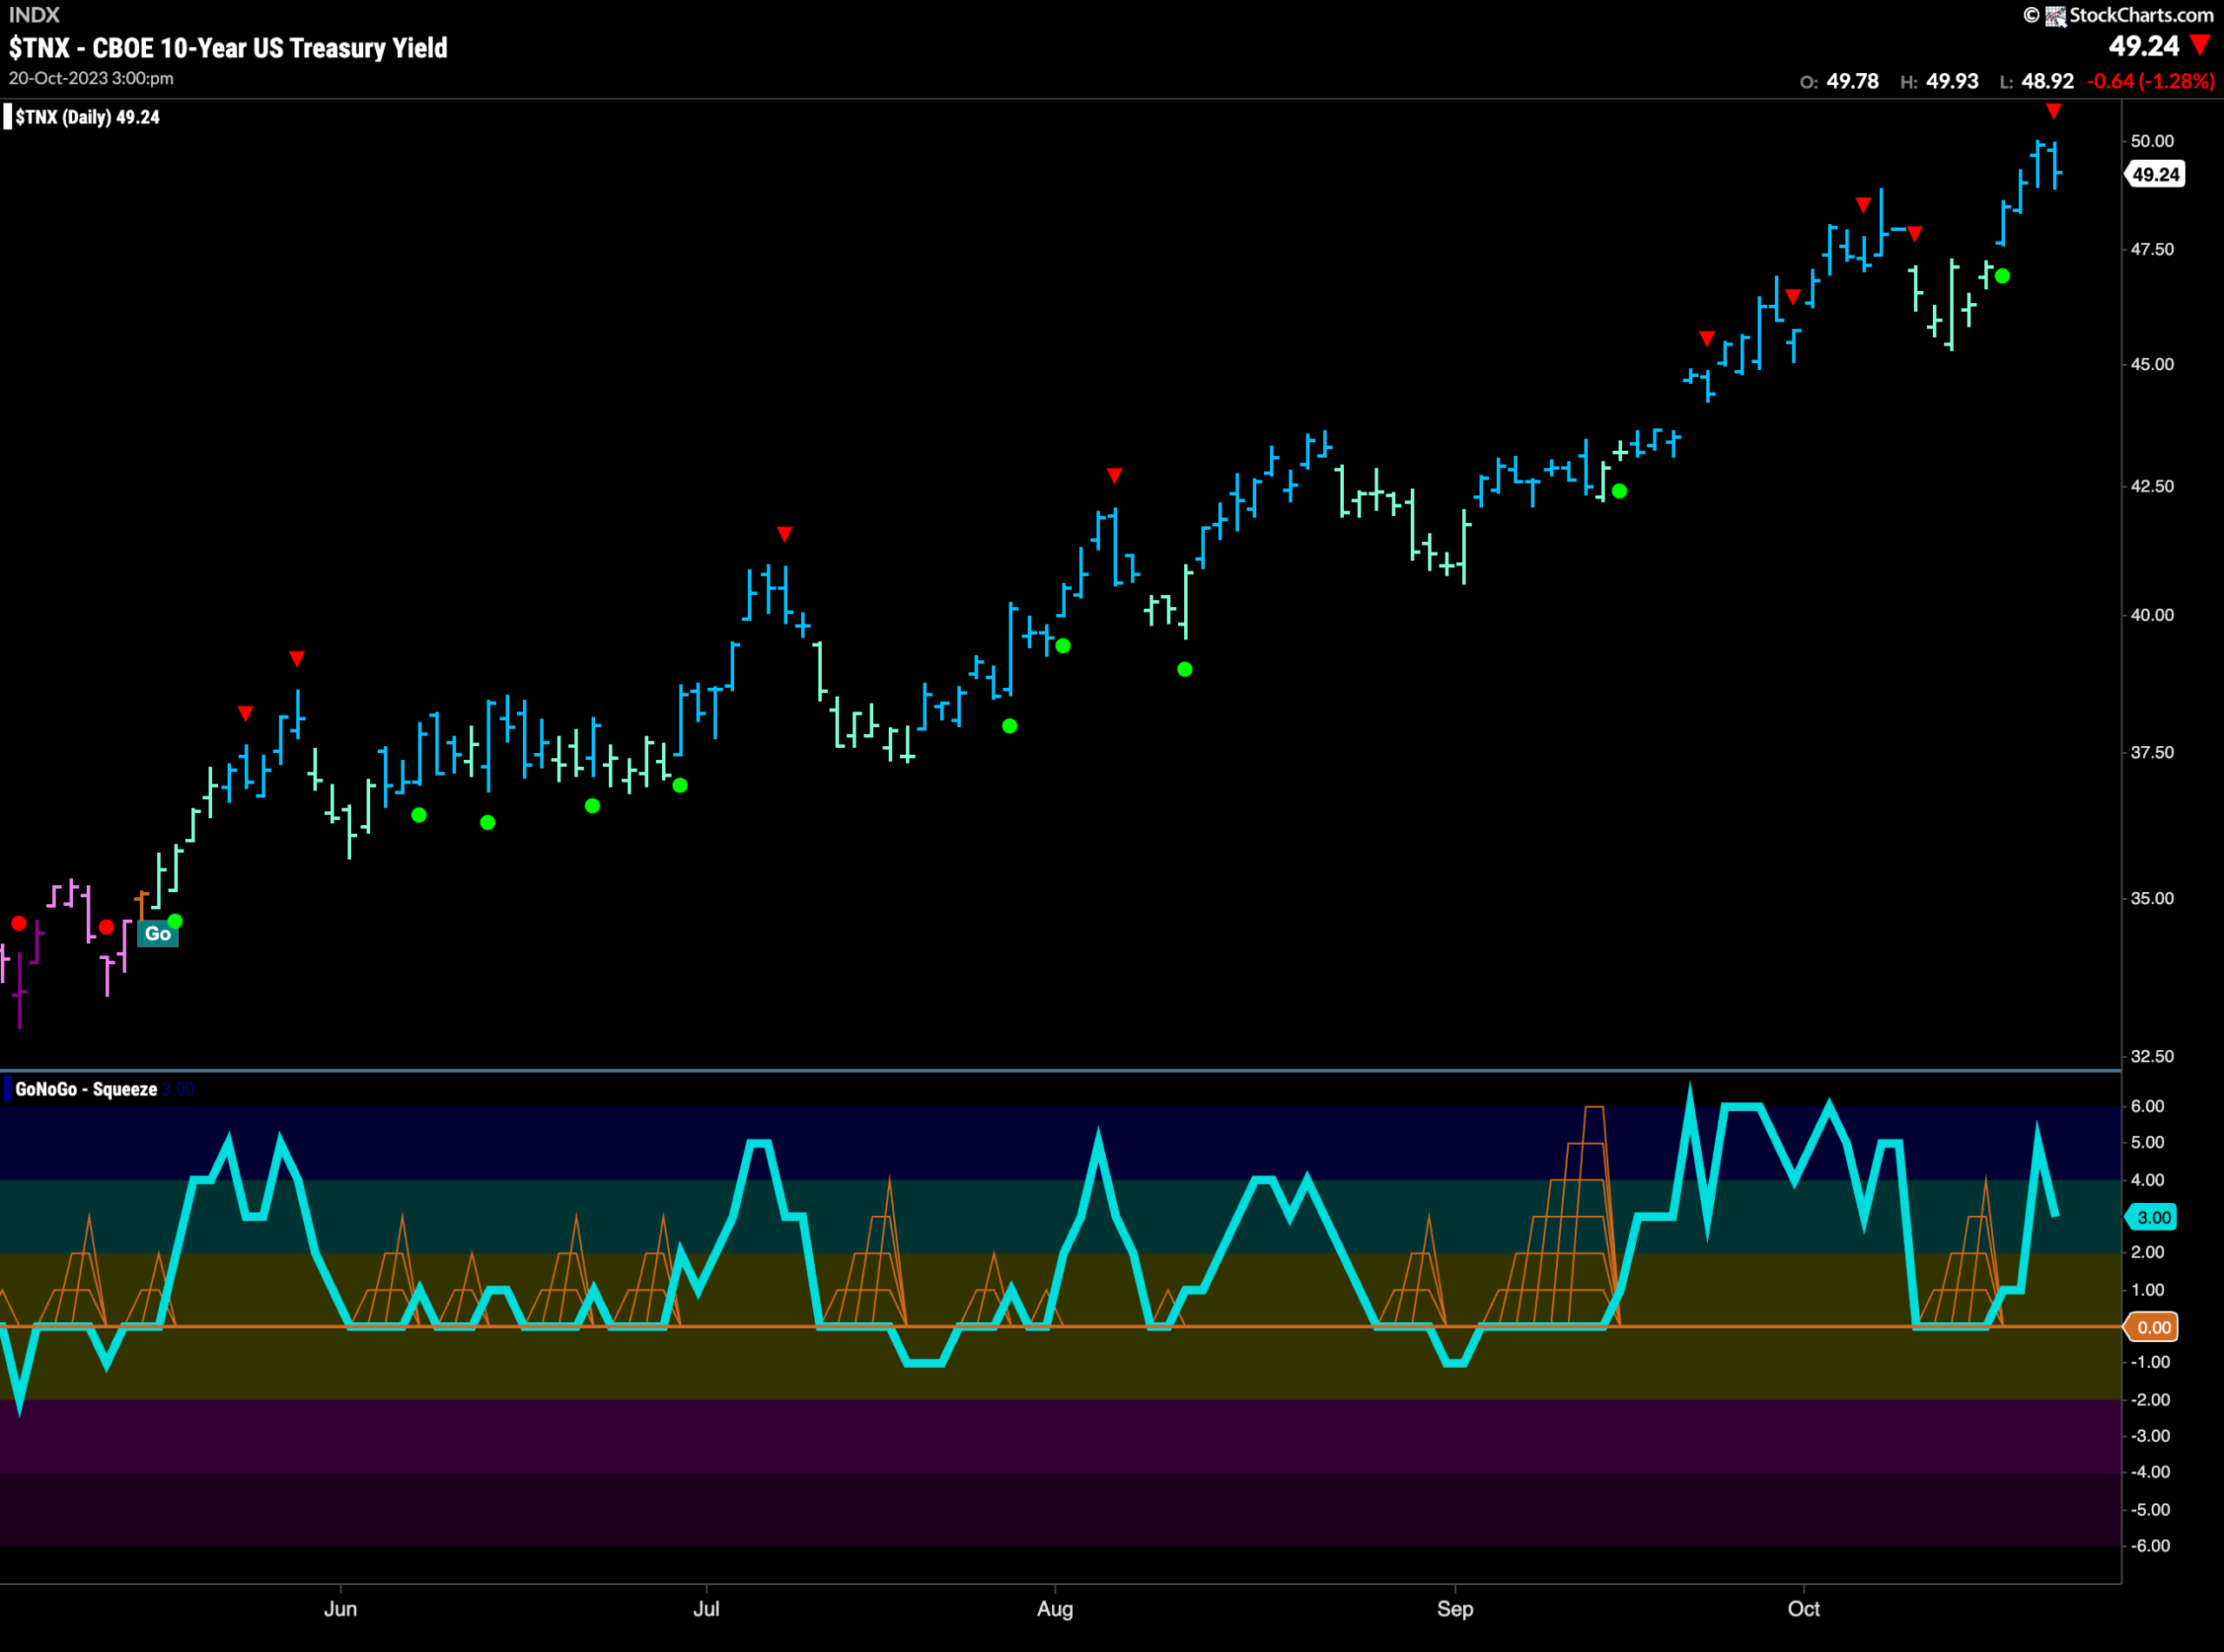Screen dimensions: 2224x1652
Task: Click the green Go signal label
Action: 158,934
